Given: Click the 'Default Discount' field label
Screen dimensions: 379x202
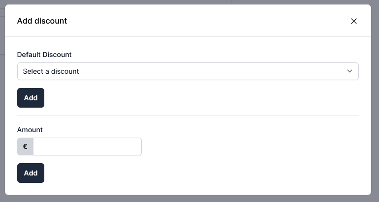Looking at the screenshot, I should (x=44, y=55).
